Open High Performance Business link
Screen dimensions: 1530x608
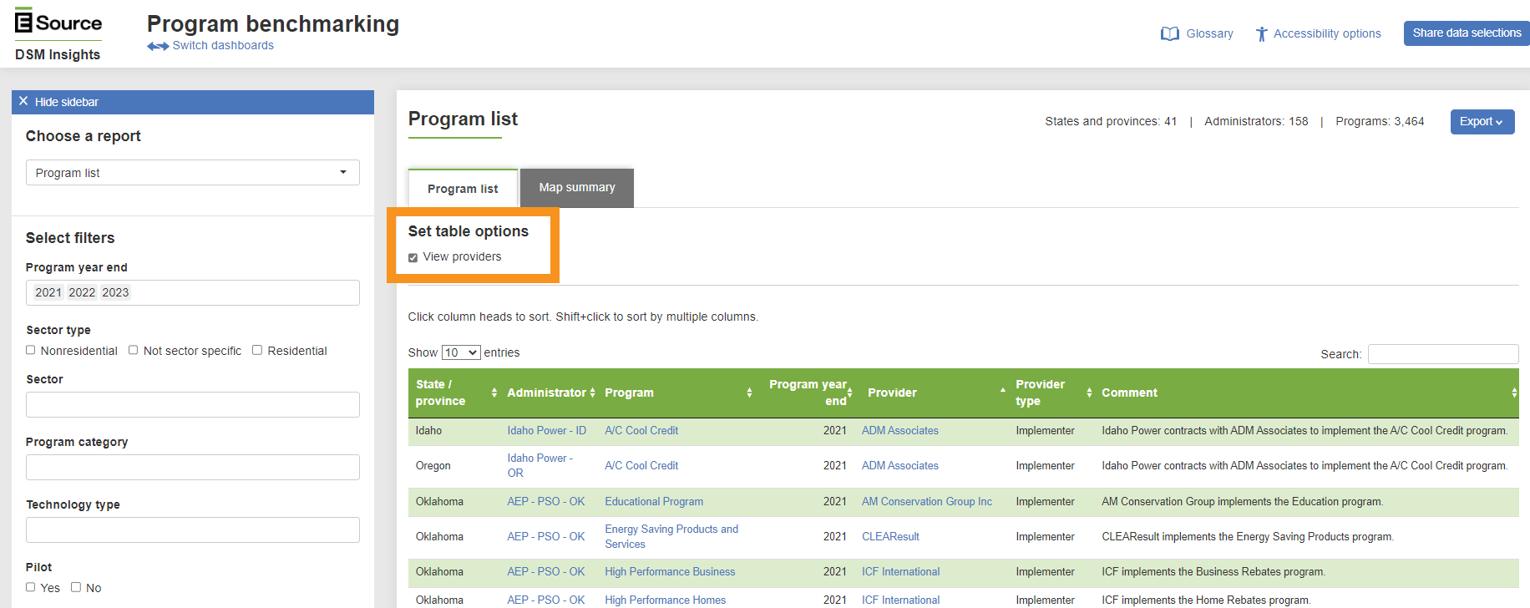(x=670, y=572)
